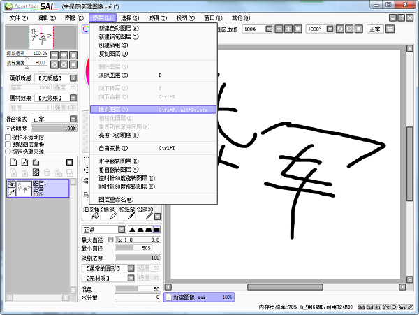Adjust the 最小直径 slider
Viewport: 419px width, 315px height.
coord(133,248)
